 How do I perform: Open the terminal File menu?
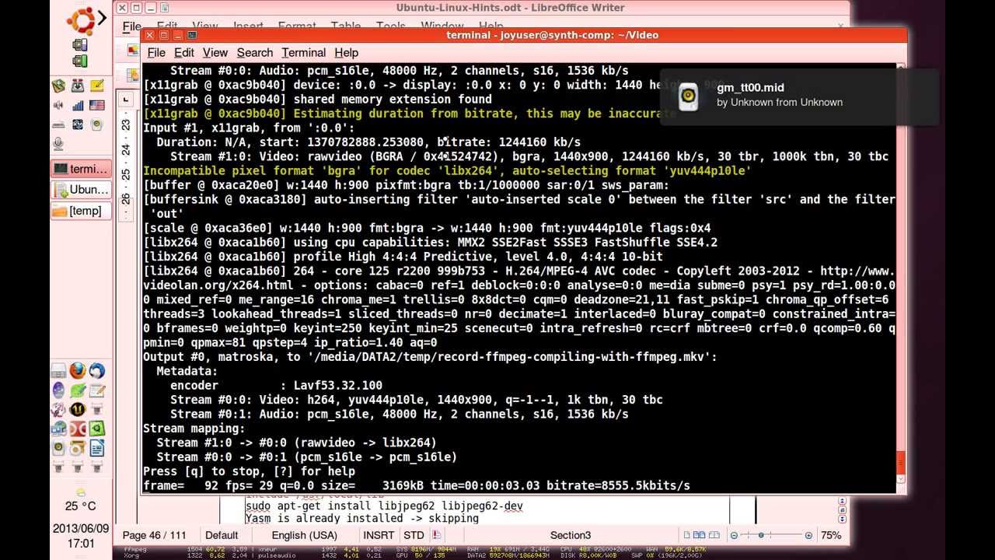[x=156, y=52]
